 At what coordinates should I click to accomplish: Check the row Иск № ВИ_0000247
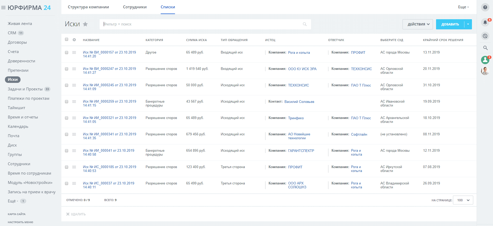tap(67, 69)
